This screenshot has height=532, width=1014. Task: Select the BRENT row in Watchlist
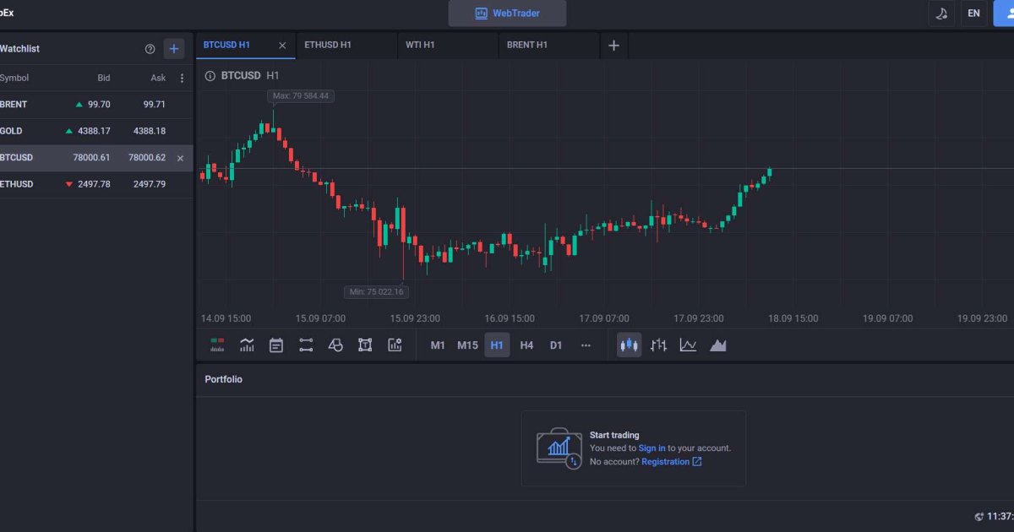click(x=96, y=105)
